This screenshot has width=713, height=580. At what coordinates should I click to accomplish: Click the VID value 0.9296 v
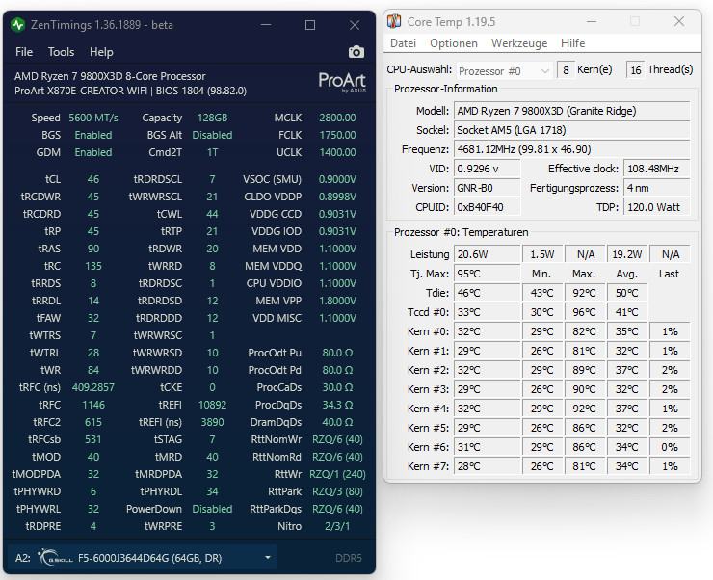pyautogui.click(x=487, y=169)
